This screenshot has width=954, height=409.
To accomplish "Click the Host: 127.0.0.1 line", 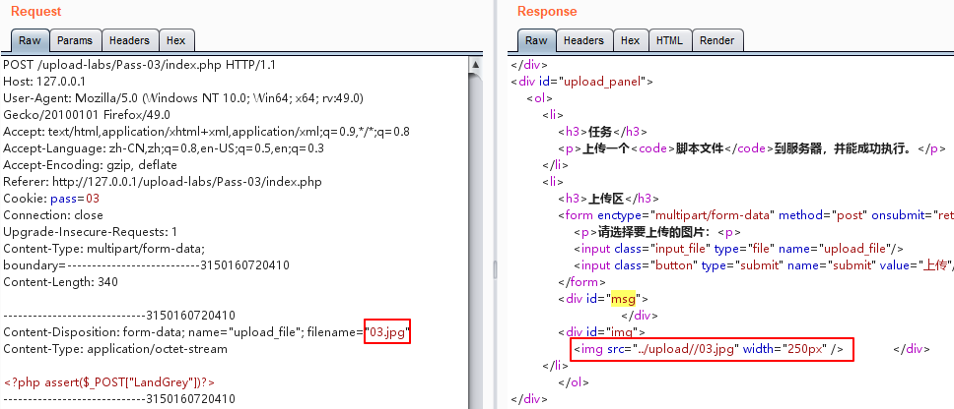I will click(44, 82).
